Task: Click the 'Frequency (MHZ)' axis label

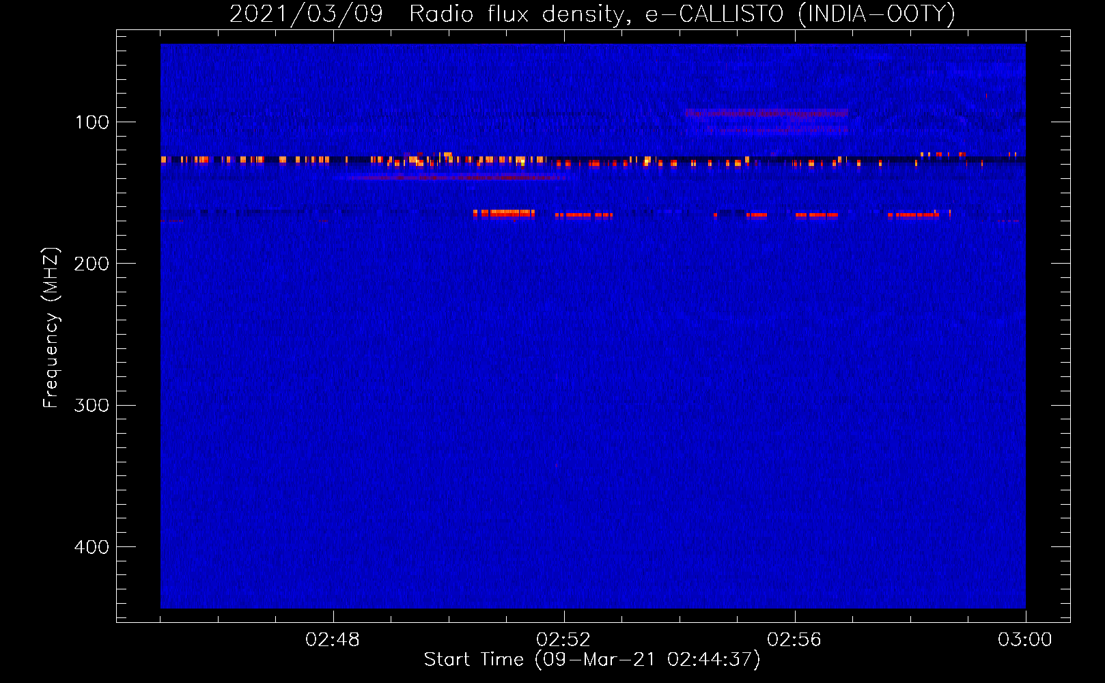Action: (51, 327)
